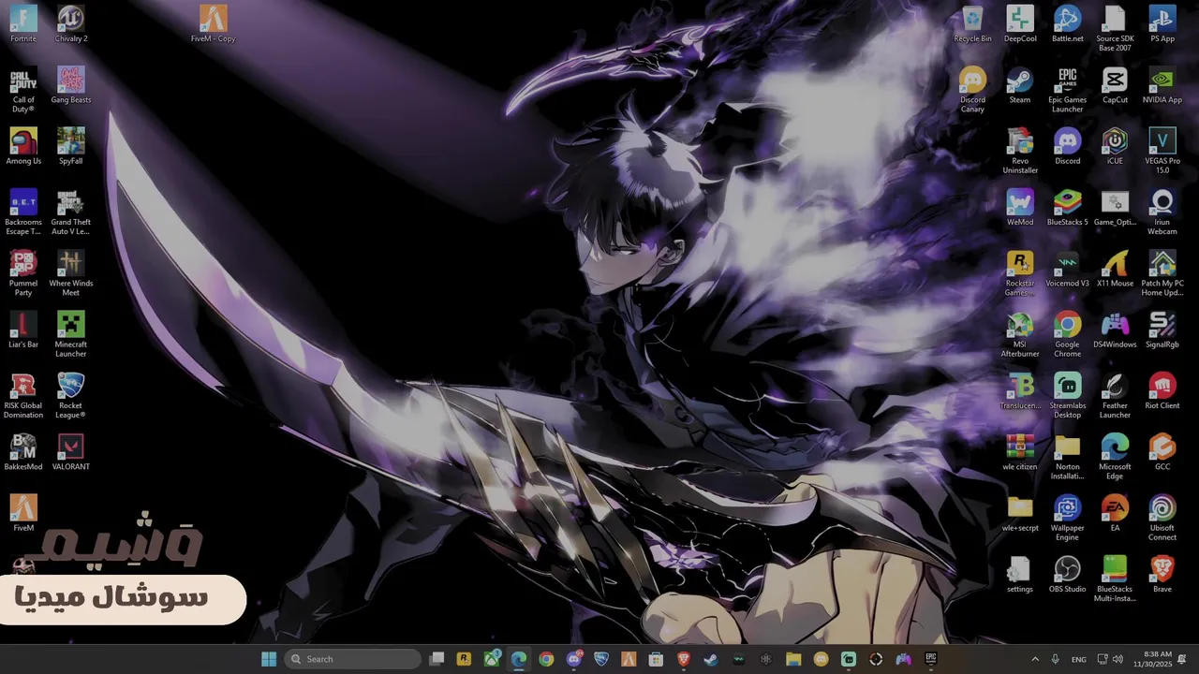This screenshot has width=1199, height=674.
Task: Select the SpyFall desktop icon
Action: point(71,146)
